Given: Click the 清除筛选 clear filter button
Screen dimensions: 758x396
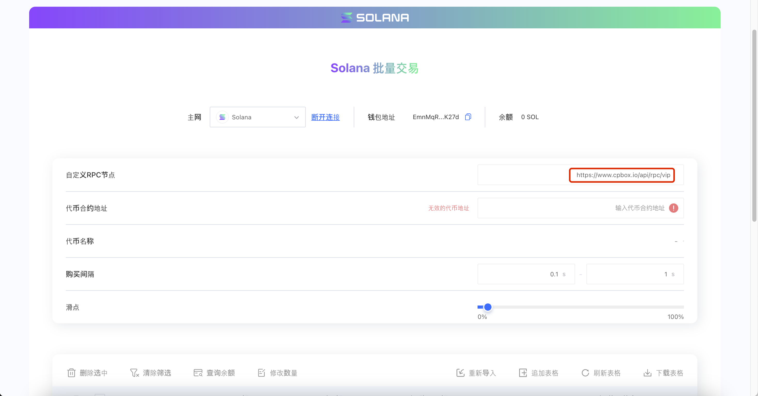Looking at the screenshot, I should (150, 373).
